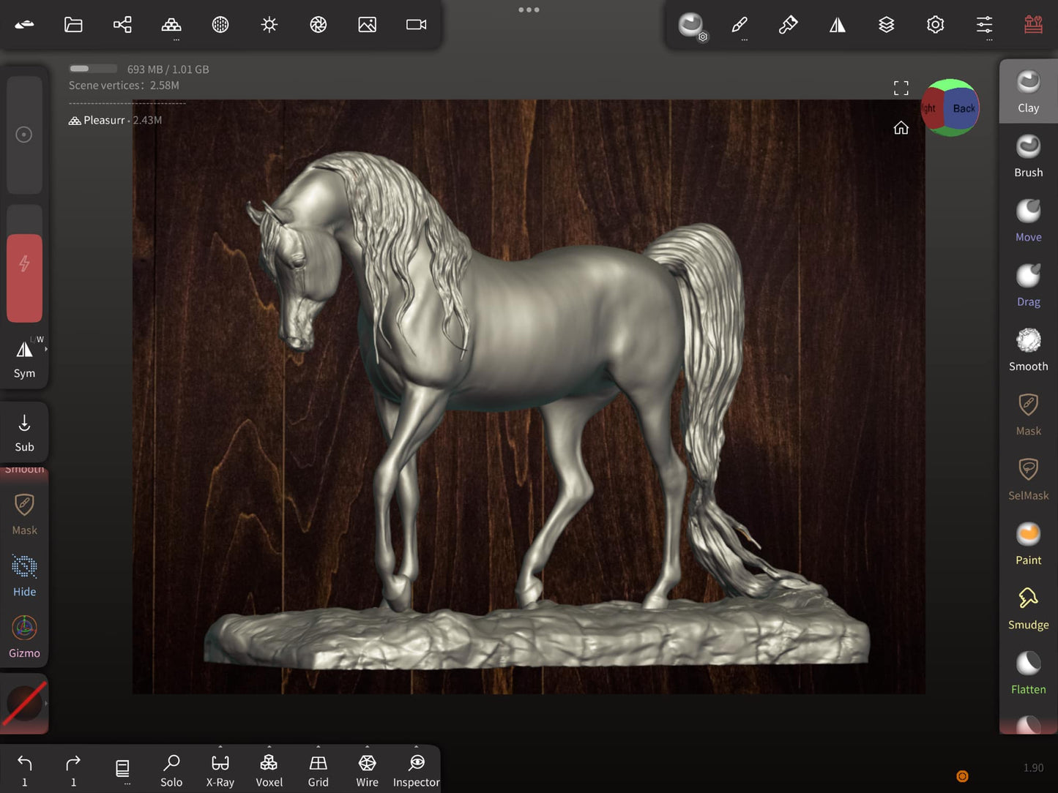The height and width of the screenshot is (793, 1058).
Task: Select the Paint tool
Action: 1028,544
